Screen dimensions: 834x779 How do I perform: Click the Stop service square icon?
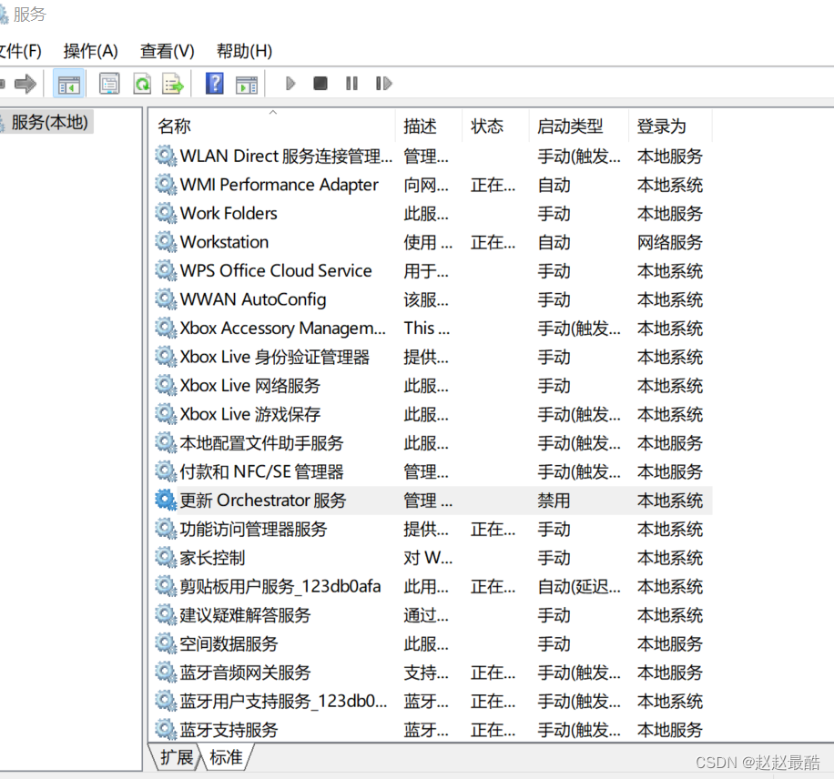click(x=320, y=84)
